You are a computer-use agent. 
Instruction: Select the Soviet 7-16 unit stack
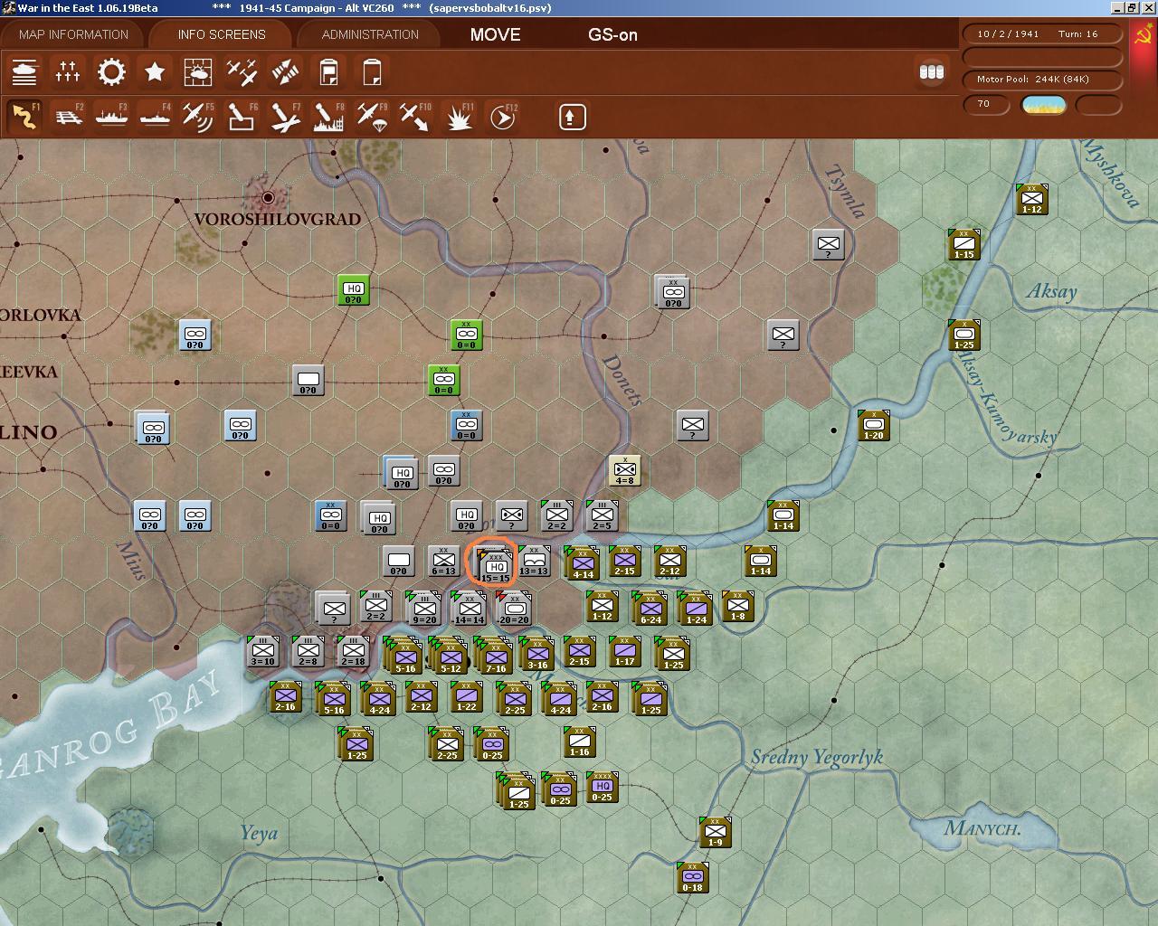point(494,655)
